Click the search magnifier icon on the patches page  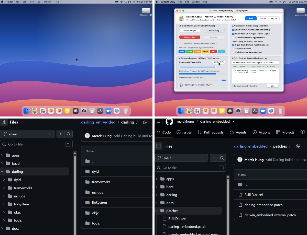222,158
